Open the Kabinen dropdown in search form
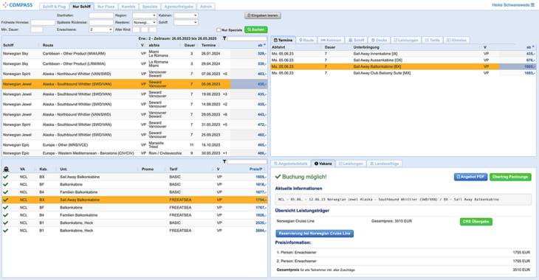 [185, 15]
